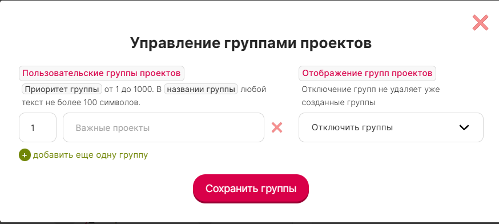Focus the group priority field showing 1
This screenshot has width=499, height=224.
38,127
